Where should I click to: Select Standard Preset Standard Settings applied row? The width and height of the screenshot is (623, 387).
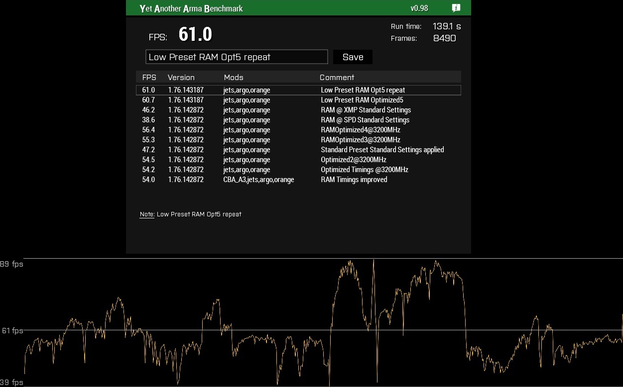point(298,150)
